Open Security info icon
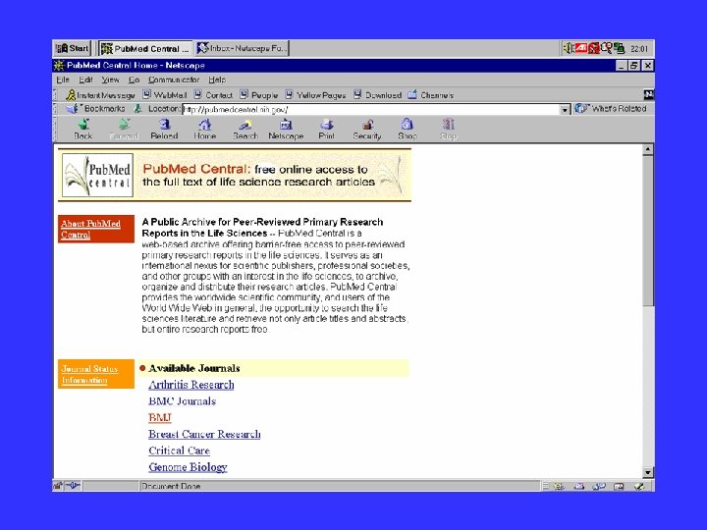The width and height of the screenshot is (707, 530). pos(367,129)
